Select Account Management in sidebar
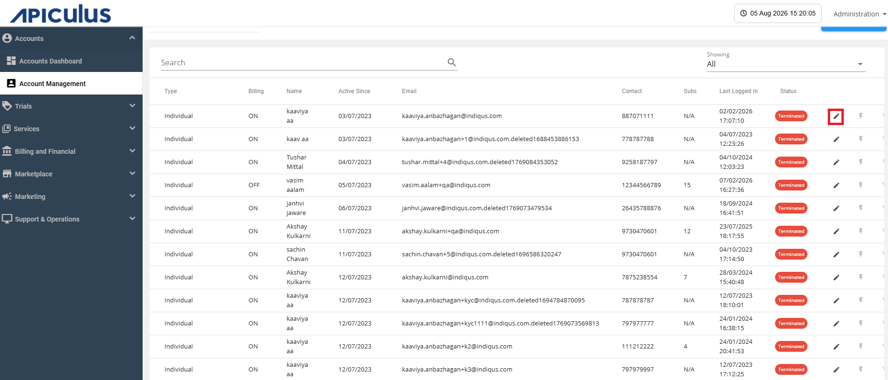The height and width of the screenshot is (380, 888). tap(71, 84)
